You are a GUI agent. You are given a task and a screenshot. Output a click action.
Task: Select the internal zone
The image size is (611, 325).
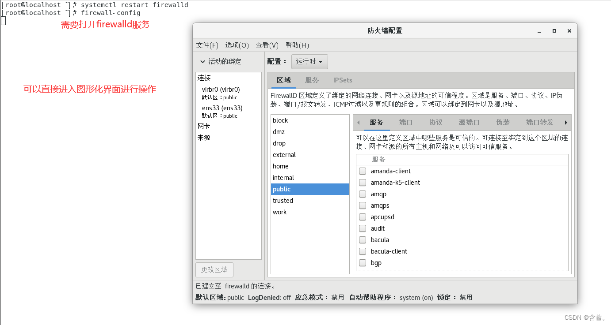310,178
